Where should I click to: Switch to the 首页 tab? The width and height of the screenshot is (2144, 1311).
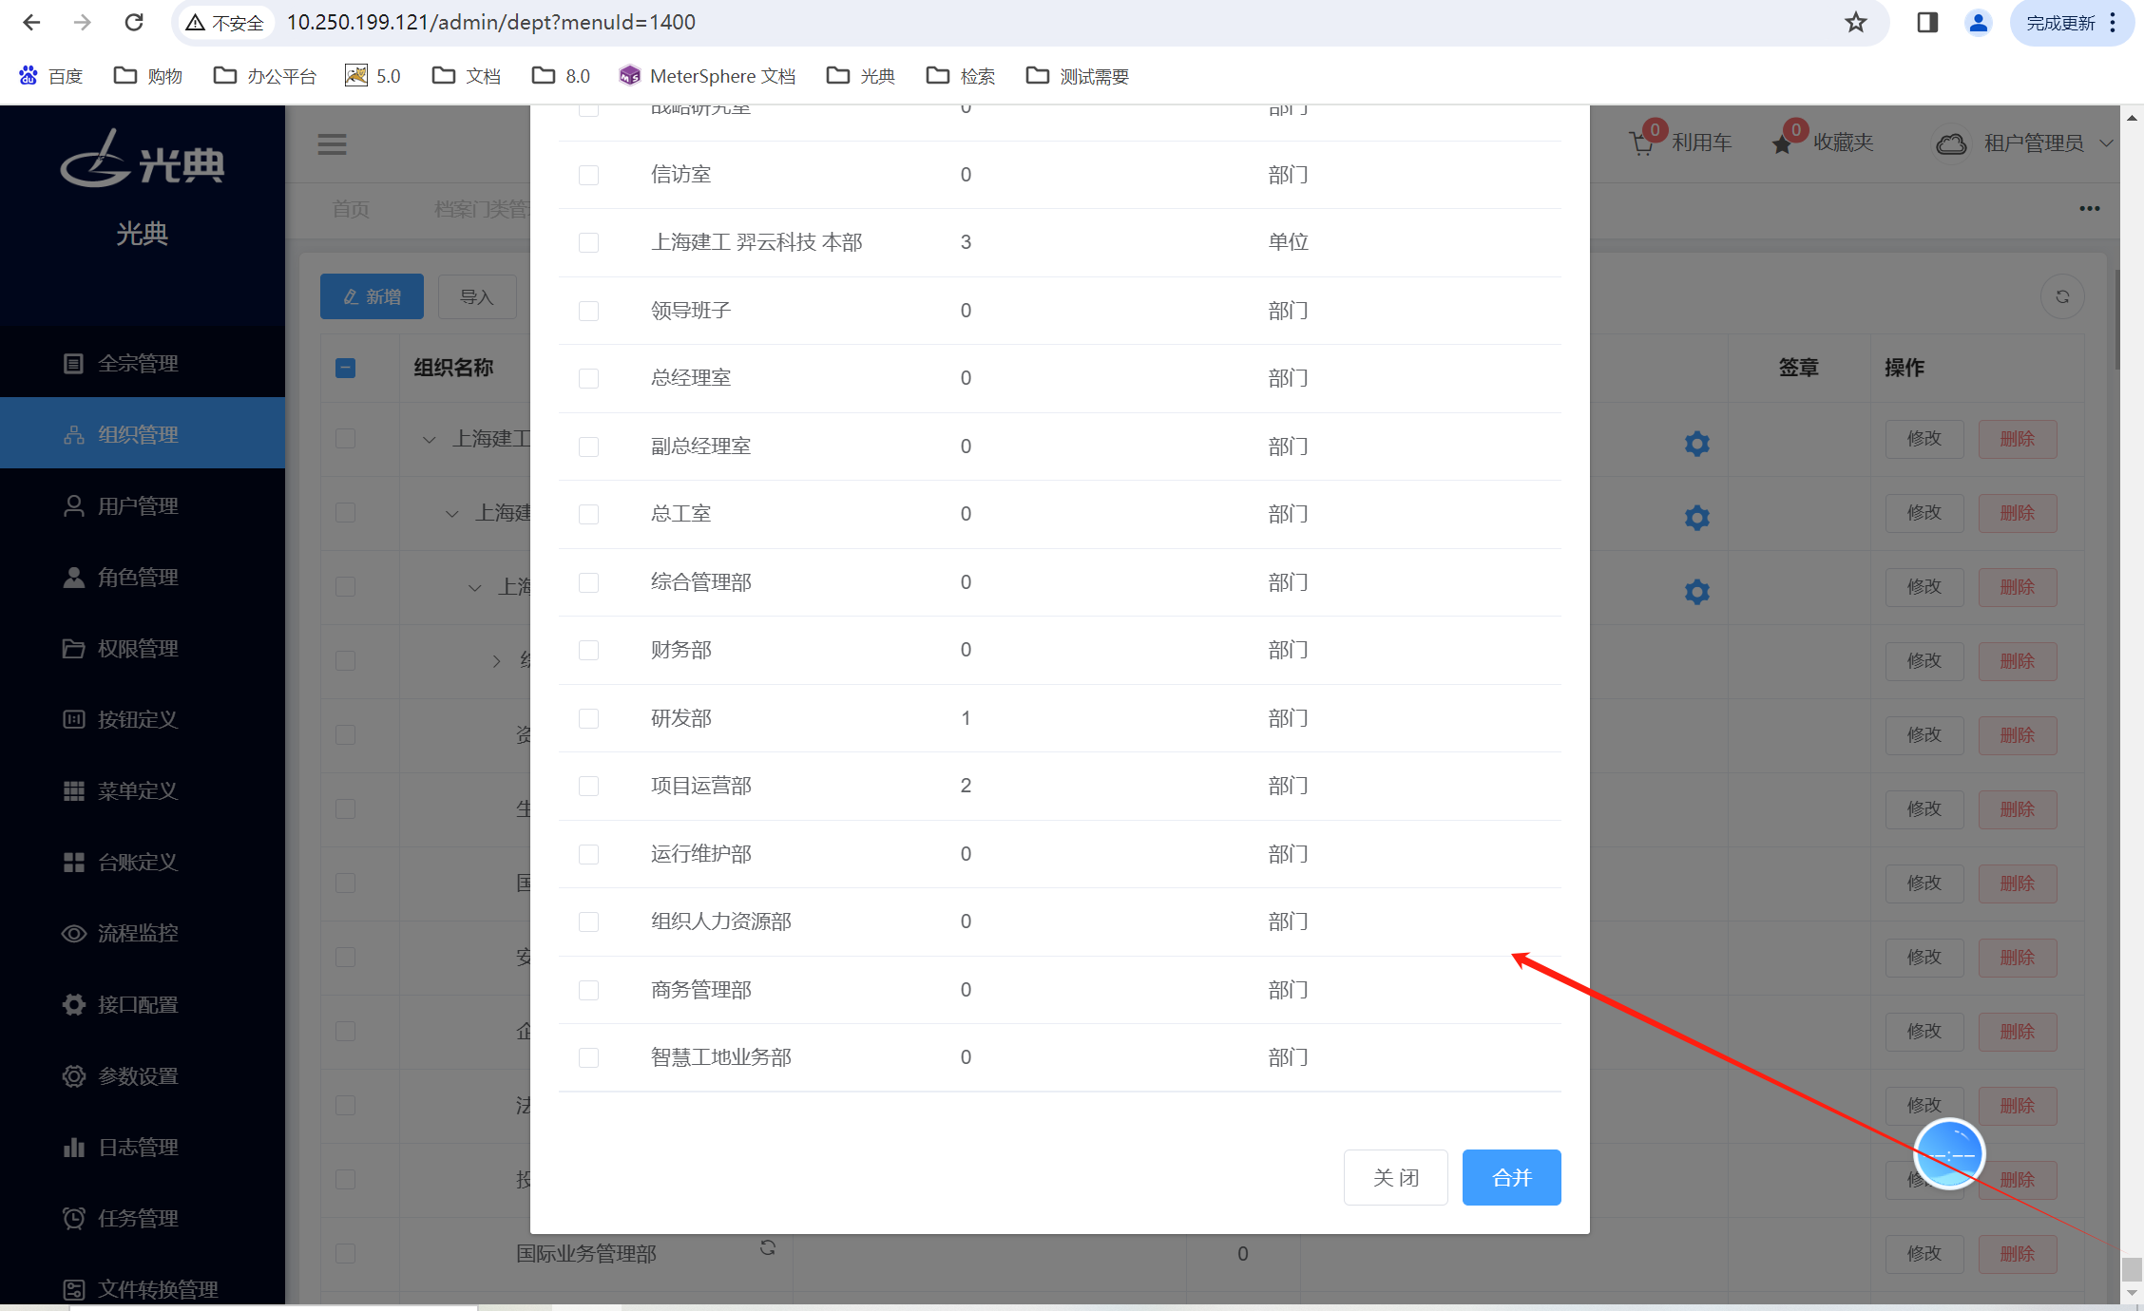(x=351, y=209)
